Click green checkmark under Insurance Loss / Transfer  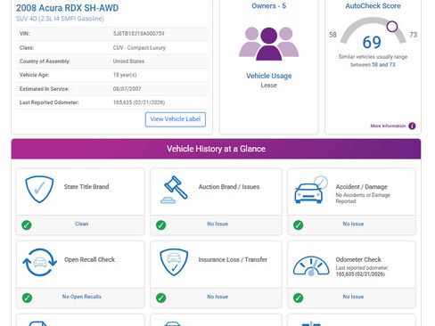click(161, 297)
